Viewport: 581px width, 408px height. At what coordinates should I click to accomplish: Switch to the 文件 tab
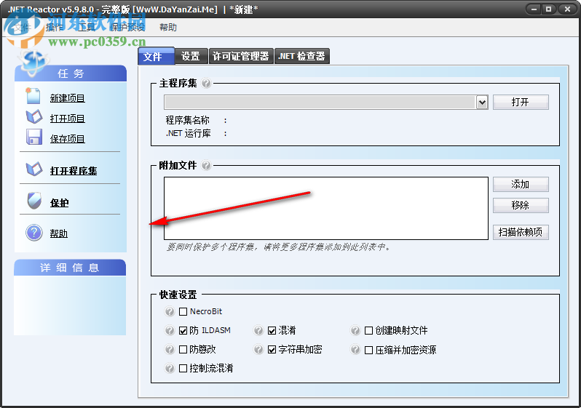click(156, 56)
